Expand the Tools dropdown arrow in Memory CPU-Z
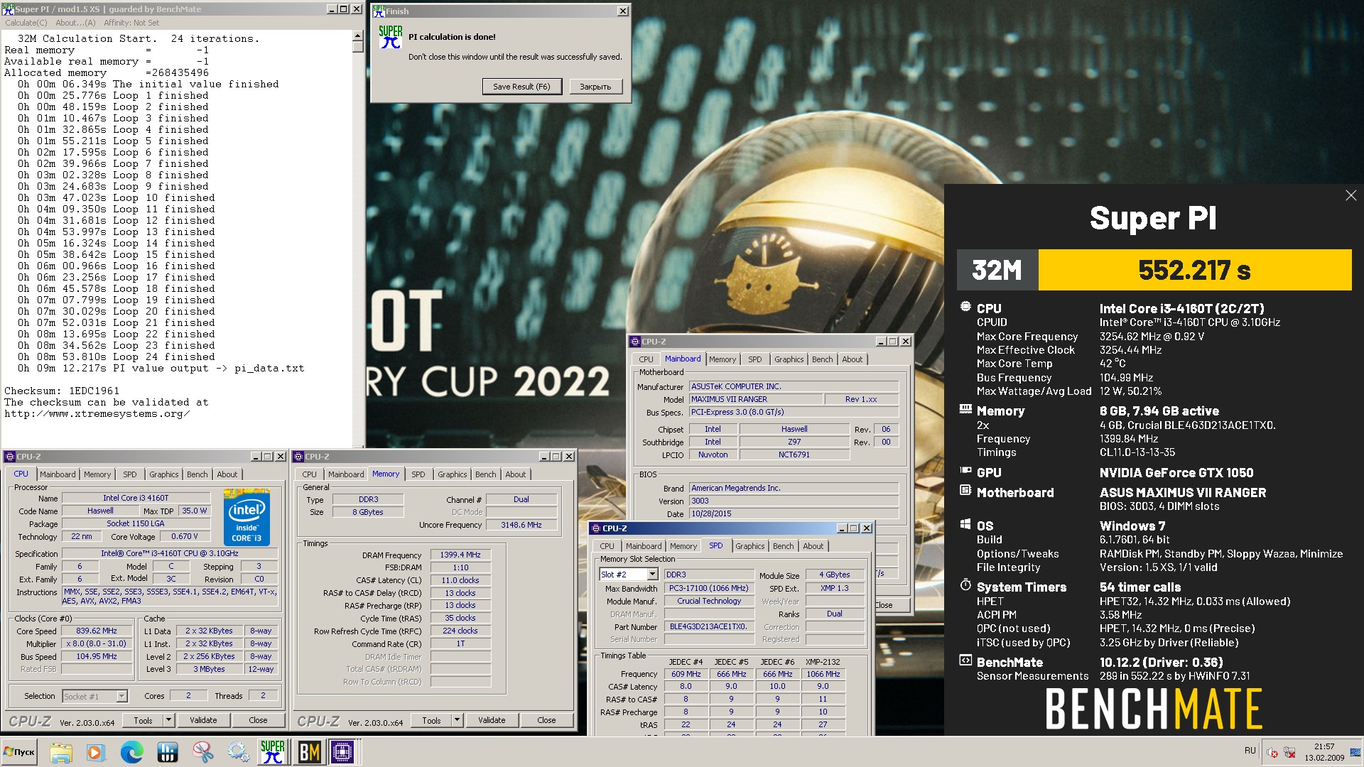Viewport: 1364px width, 767px height. pyautogui.click(x=457, y=720)
